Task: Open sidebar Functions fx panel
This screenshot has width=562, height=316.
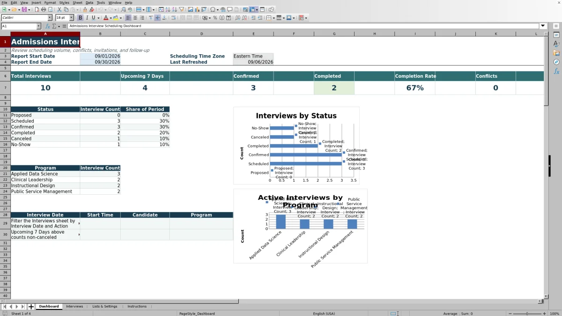Action: click(556, 71)
